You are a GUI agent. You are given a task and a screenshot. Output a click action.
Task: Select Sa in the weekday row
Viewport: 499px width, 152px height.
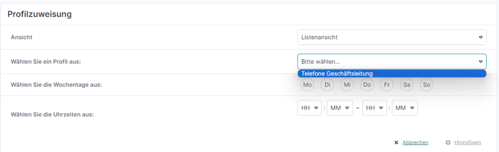click(x=407, y=85)
